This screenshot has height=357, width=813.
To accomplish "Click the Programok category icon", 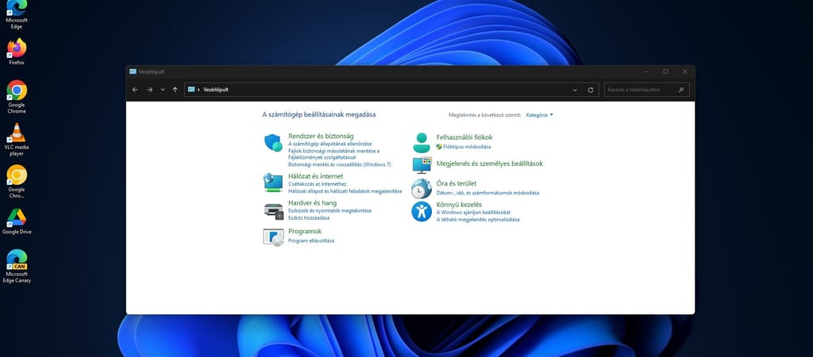I will point(273,236).
